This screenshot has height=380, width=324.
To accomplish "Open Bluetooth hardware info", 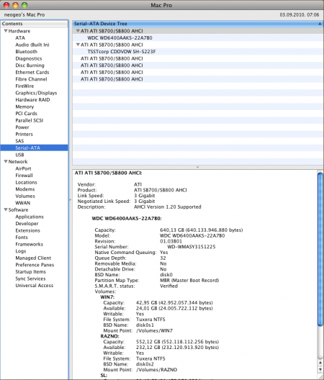I will point(26,52).
